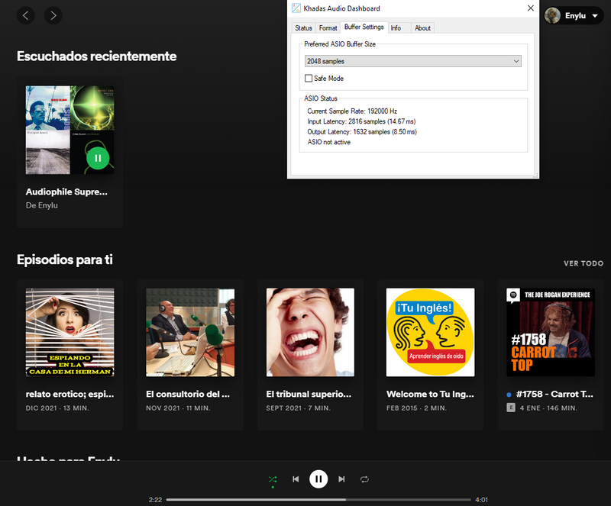611x506 pixels.
Task: Click the Escuchados recientemente heading
Action: click(x=97, y=56)
